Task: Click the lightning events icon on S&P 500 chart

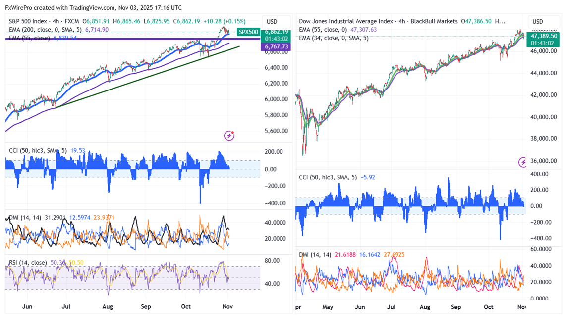Action: pyautogui.click(x=229, y=135)
